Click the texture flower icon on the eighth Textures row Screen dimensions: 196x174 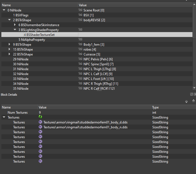[40, 156]
